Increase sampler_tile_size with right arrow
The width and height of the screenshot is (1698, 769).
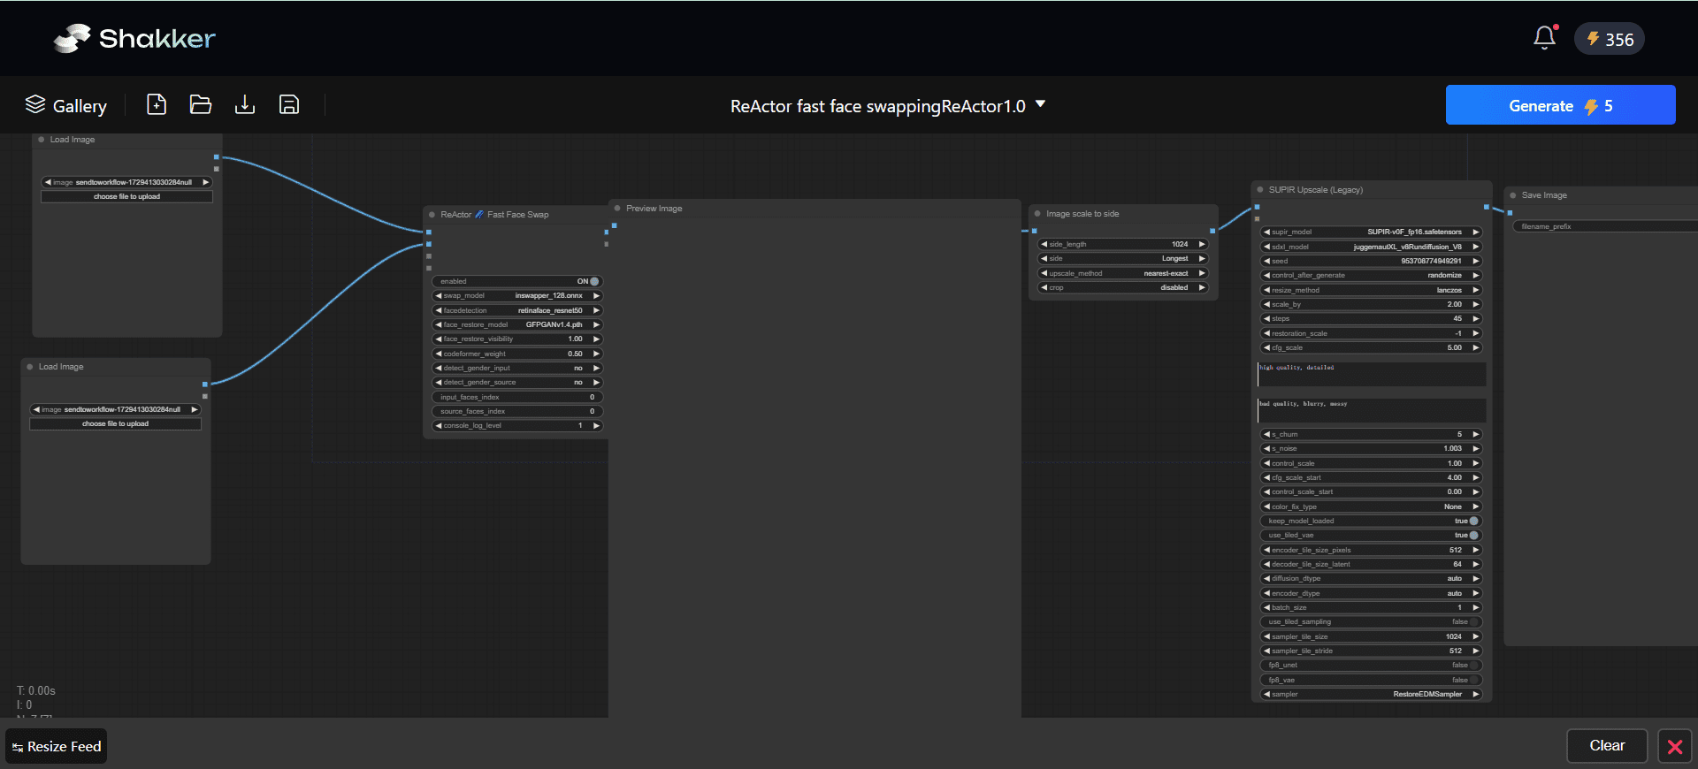coord(1476,636)
